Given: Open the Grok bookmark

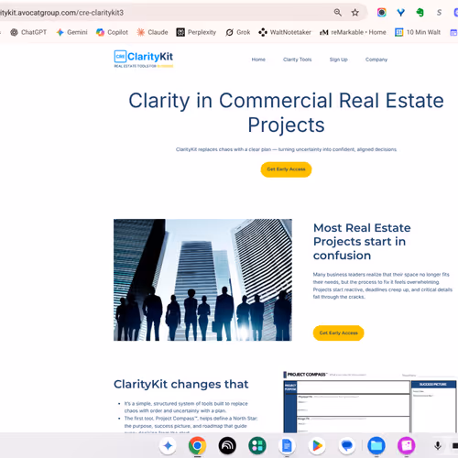Looking at the screenshot, I should pos(238,32).
